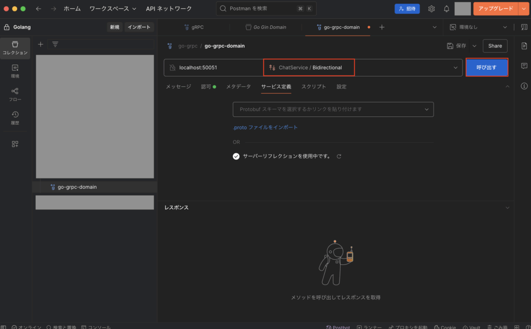Open the ランナー in status bar

click(x=369, y=326)
